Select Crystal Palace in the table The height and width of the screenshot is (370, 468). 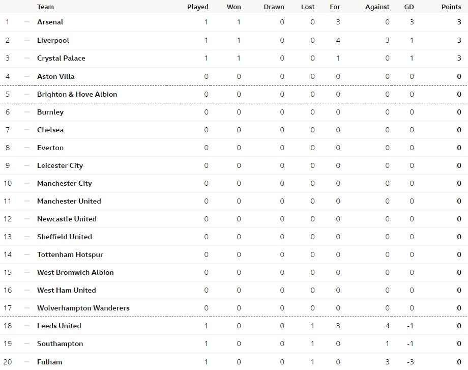pyautogui.click(x=61, y=58)
